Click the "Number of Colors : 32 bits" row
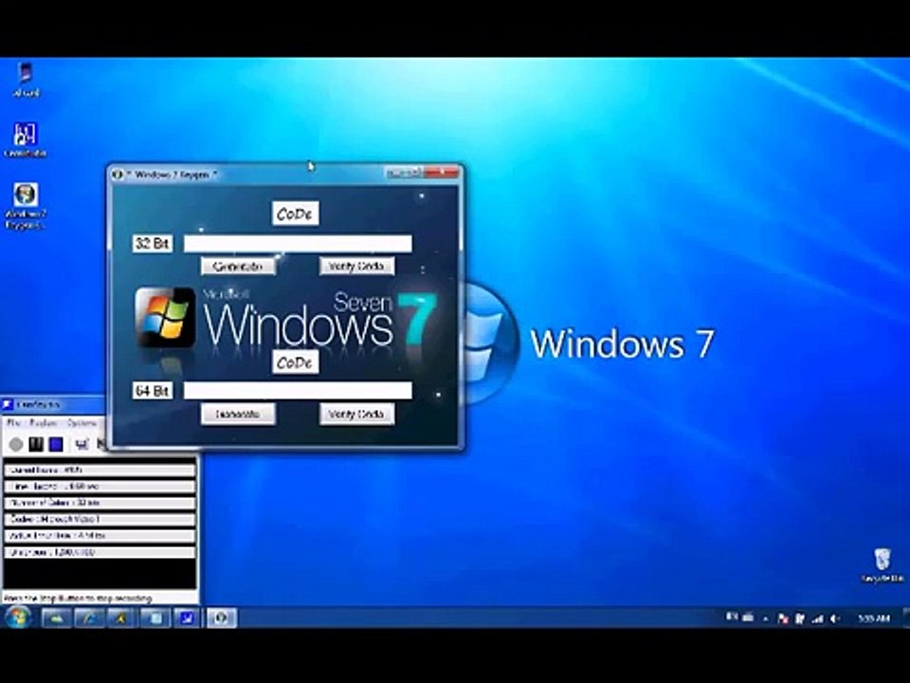The height and width of the screenshot is (683, 910). point(100,503)
